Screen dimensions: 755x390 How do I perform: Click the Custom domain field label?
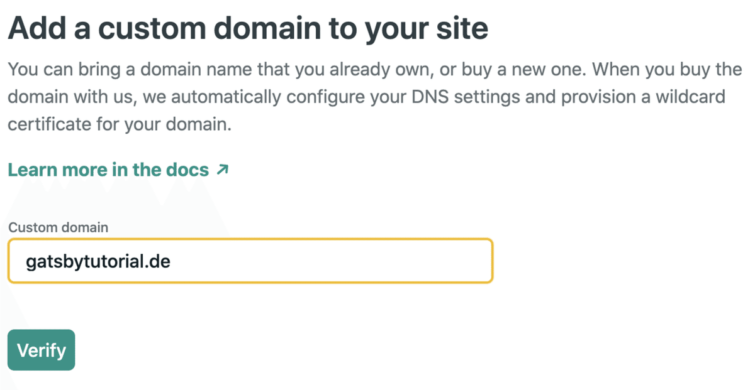58,227
